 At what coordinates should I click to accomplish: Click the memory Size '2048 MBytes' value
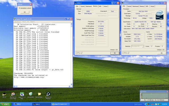pyautogui.click(x=88, y=14)
